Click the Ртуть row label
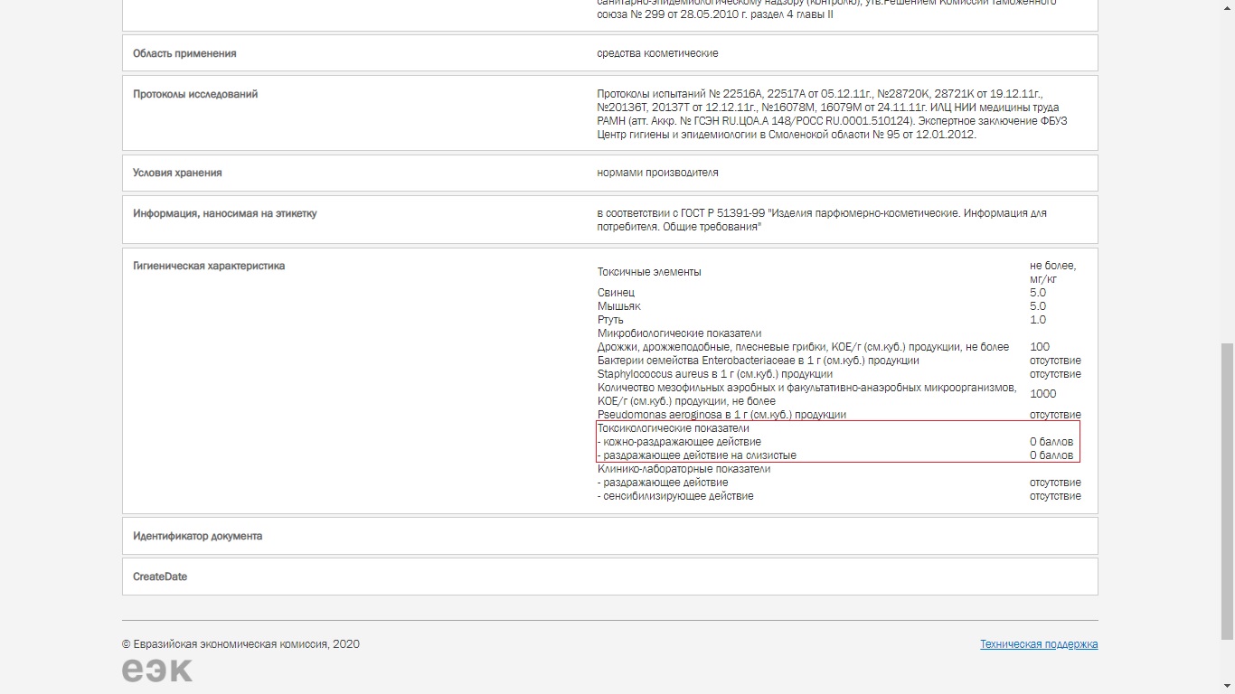The image size is (1235, 694). (610, 320)
